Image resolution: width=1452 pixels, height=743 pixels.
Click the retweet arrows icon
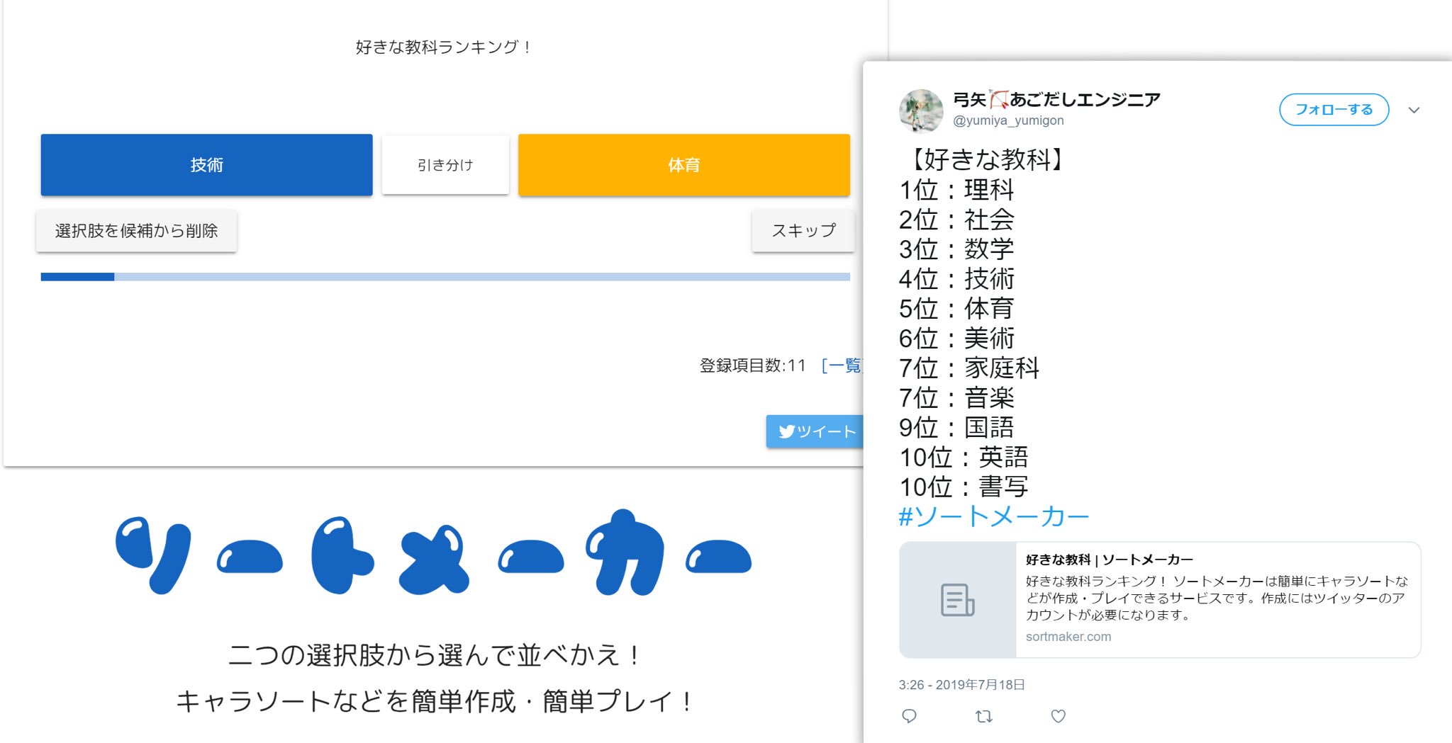[x=984, y=716]
